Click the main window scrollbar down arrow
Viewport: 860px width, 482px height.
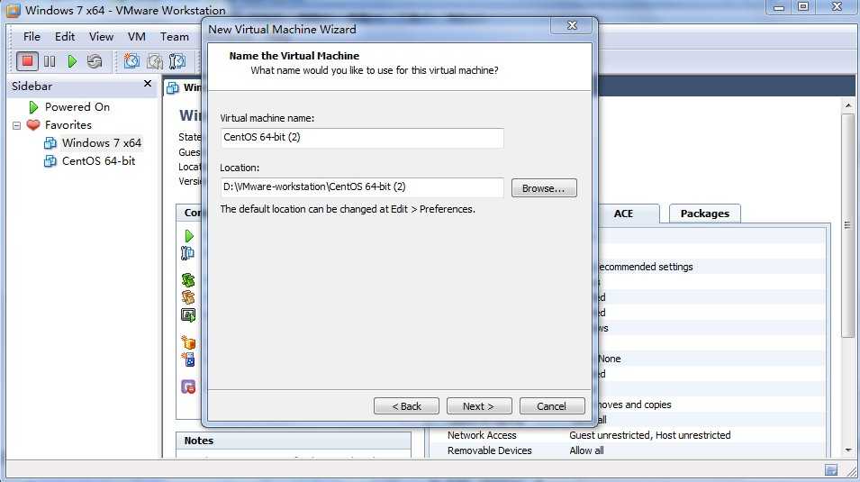(848, 450)
